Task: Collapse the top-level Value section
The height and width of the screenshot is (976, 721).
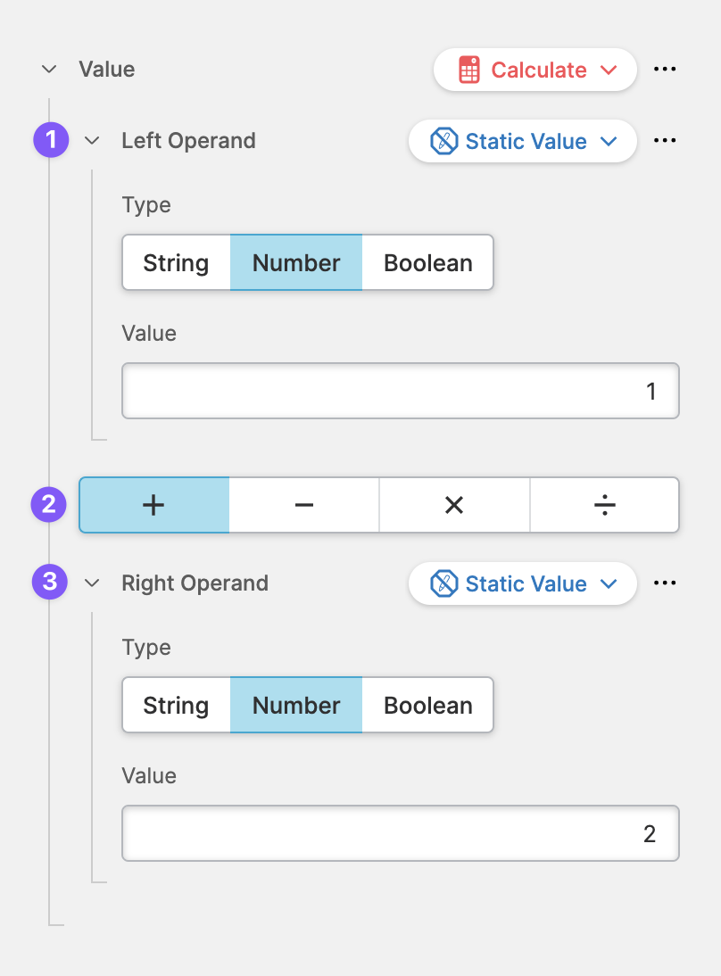Action: [50, 70]
